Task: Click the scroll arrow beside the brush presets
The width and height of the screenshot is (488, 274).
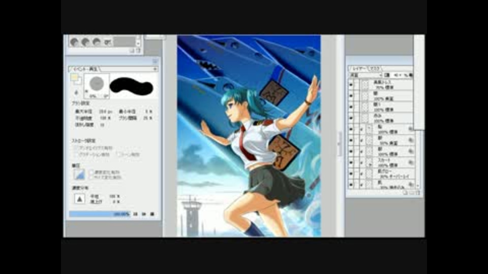Action: point(138,44)
